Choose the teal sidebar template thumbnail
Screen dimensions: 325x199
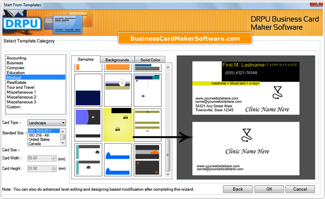(88, 160)
